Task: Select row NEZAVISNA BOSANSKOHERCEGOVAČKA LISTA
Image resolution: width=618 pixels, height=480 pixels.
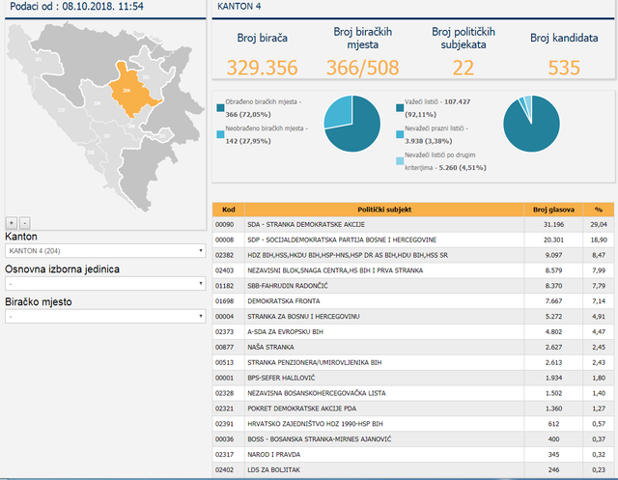Action: pos(413,393)
